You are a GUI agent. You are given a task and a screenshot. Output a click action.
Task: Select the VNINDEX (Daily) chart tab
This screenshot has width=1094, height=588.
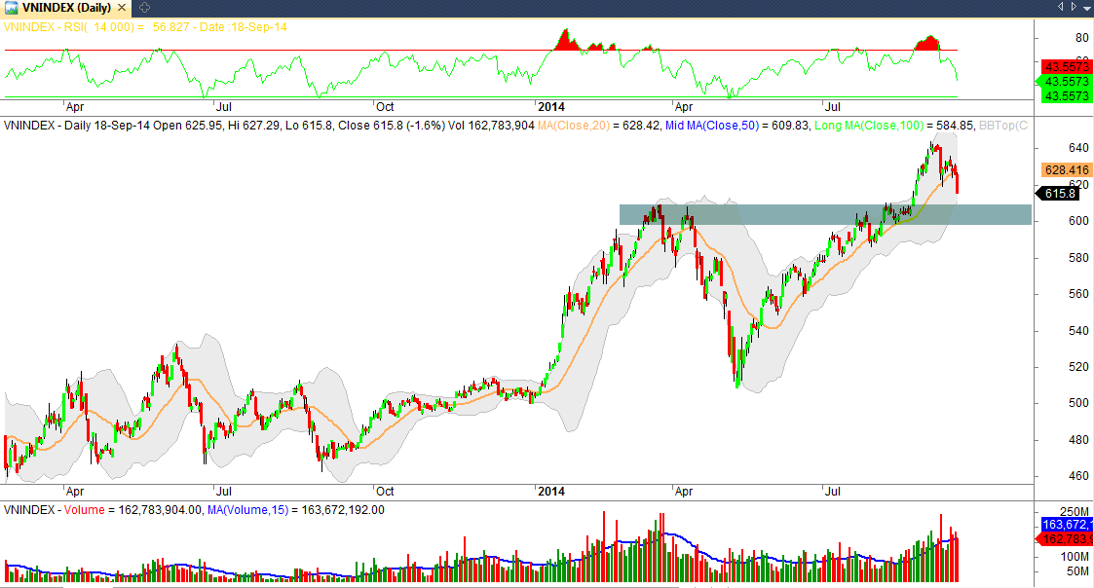pos(68,8)
